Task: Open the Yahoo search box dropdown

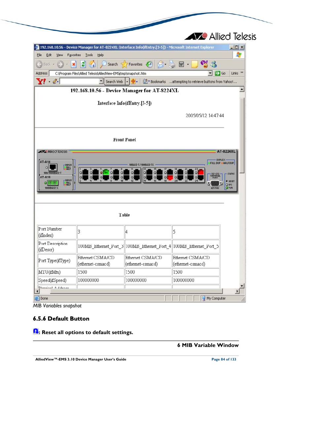Action: pos(101,81)
